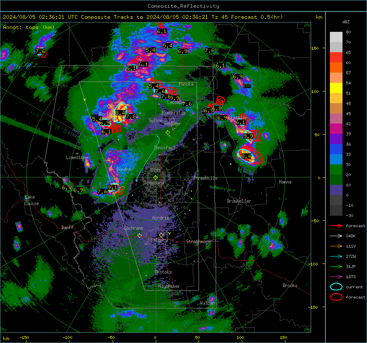Click the orange 111V arrow in legend
Screen dimensions: 367x343
(x=336, y=246)
